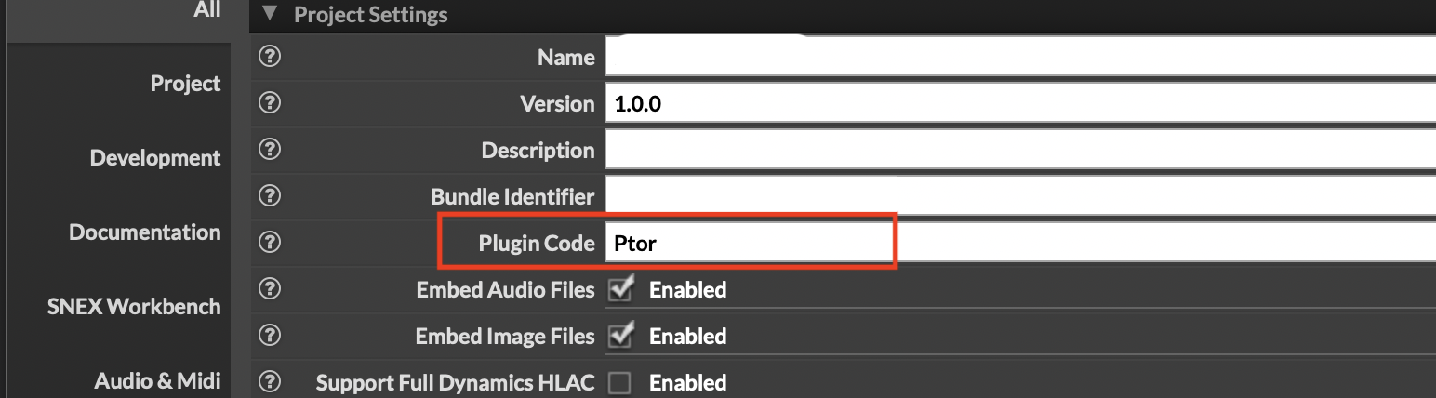The width and height of the screenshot is (1436, 398).
Task: Open help for Description setting
Action: (270, 150)
